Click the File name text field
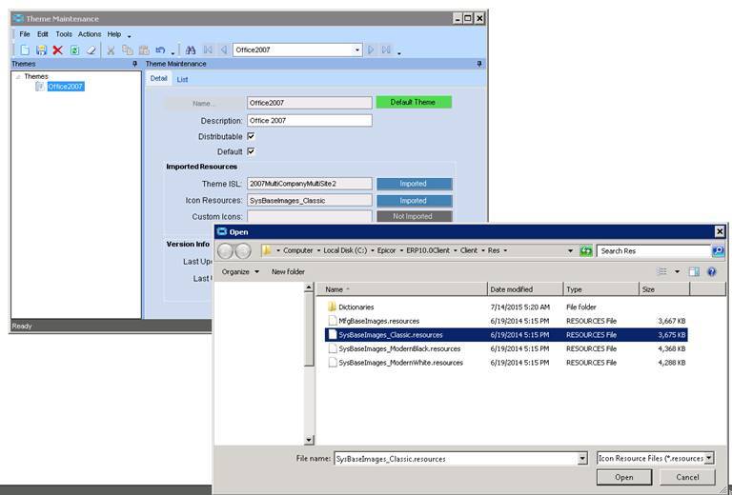 pos(457,459)
